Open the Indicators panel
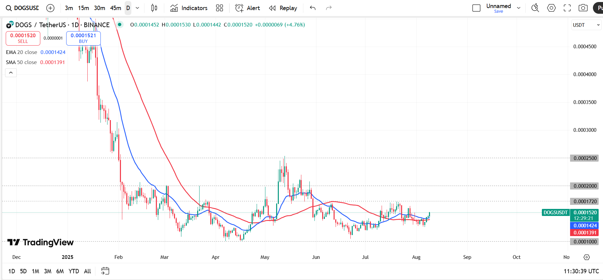 [189, 8]
